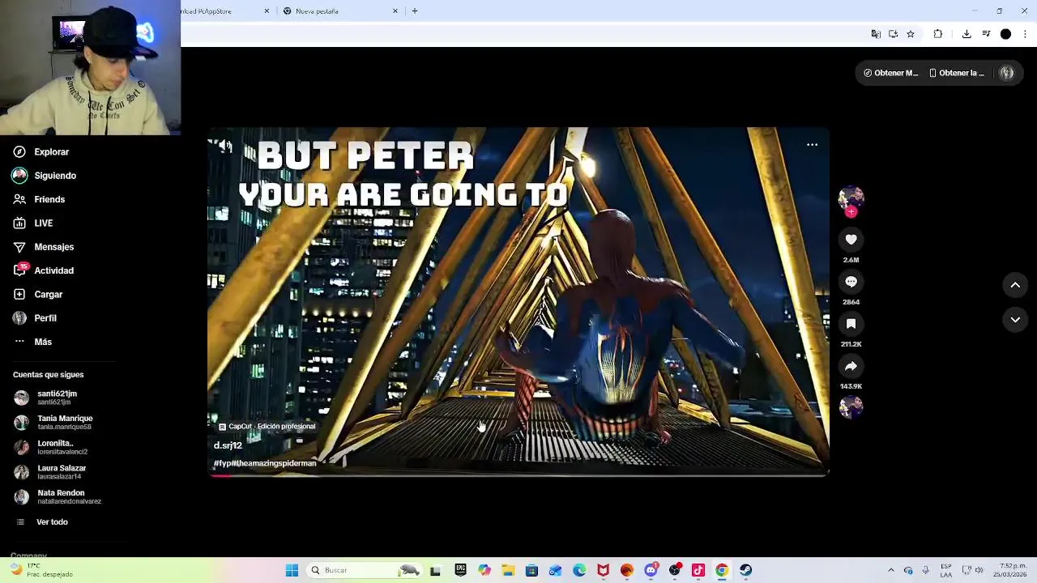This screenshot has width=1037, height=583.
Task: Open Laura Salazar followed account
Action: click(49, 472)
